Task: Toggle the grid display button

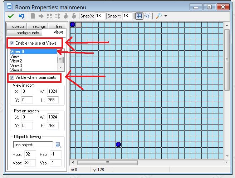Action: tap(139, 16)
